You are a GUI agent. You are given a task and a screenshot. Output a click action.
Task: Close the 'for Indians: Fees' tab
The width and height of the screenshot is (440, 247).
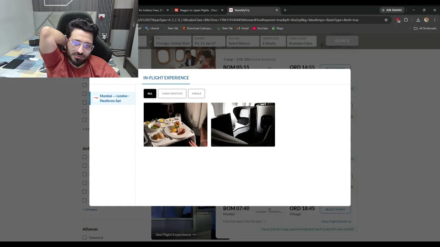point(168,10)
